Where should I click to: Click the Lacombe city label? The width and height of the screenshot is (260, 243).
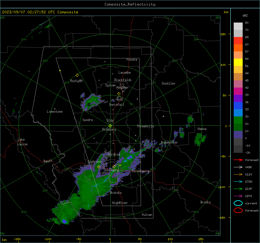tap(125, 73)
